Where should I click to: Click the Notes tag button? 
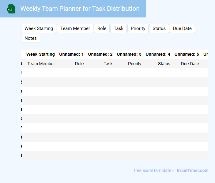pyautogui.click(x=31, y=38)
